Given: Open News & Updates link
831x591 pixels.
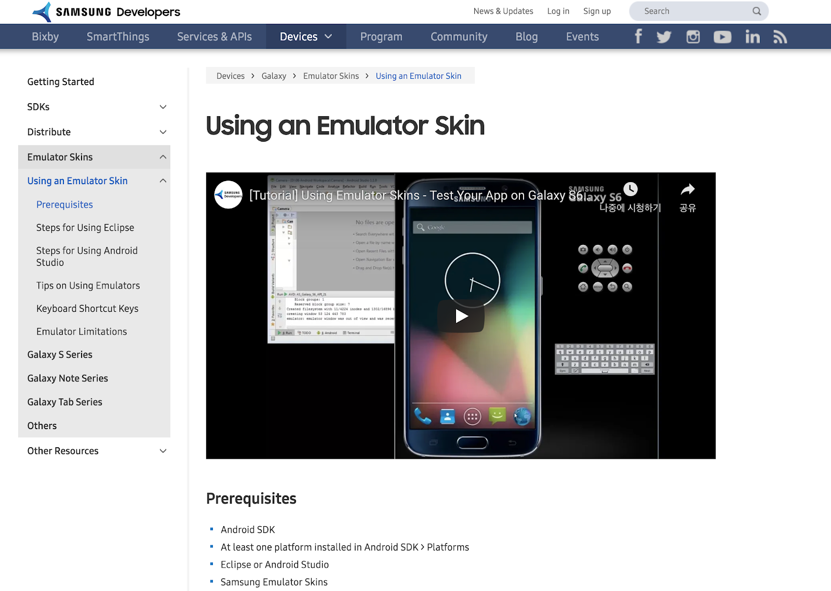Looking at the screenshot, I should pos(503,11).
